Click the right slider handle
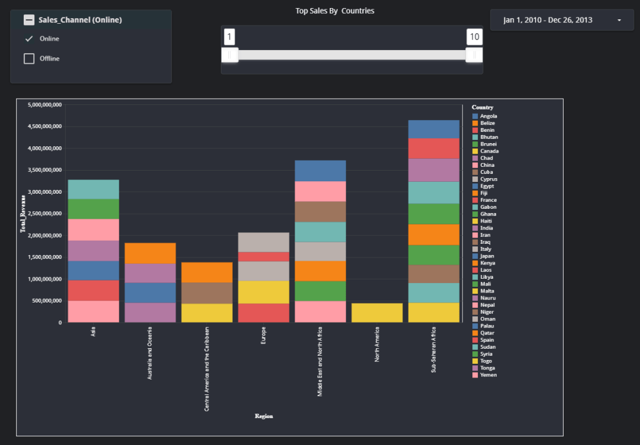 click(x=474, y=55)
